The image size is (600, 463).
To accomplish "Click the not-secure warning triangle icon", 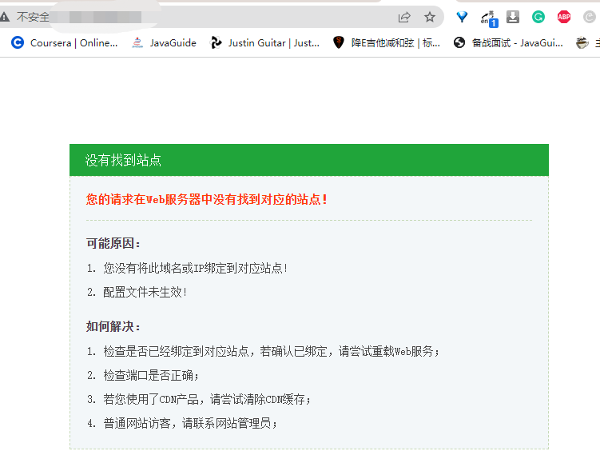I will tap(4, 17).
